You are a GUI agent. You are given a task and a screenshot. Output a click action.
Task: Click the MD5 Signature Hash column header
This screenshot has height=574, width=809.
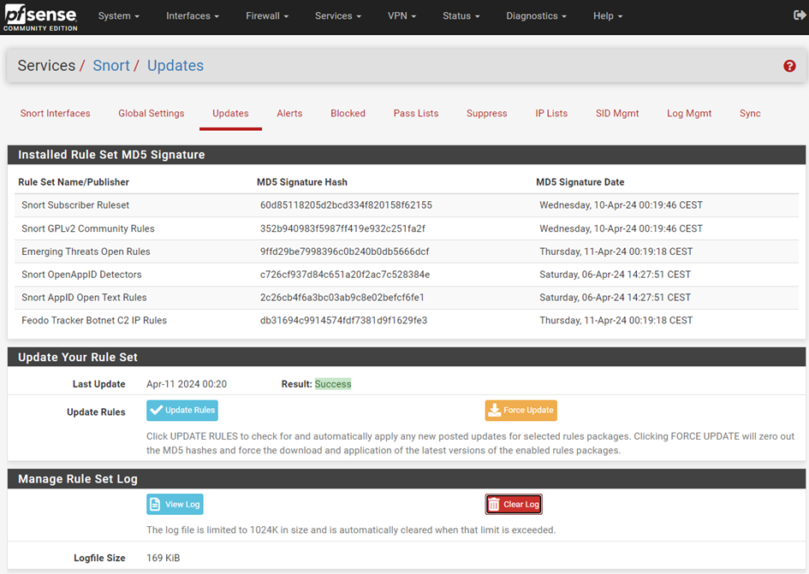[302, 182]
